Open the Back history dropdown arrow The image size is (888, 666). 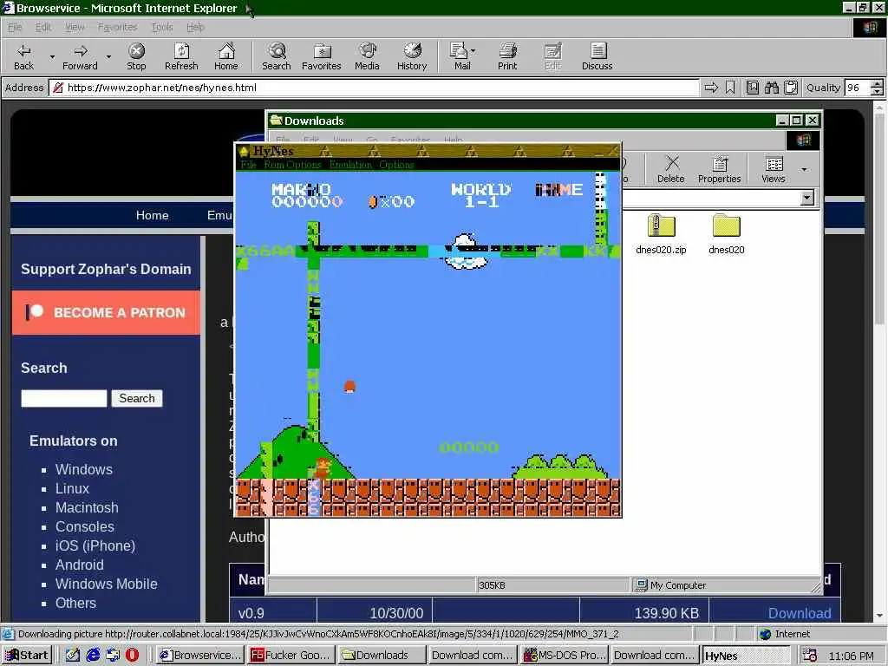52,56
